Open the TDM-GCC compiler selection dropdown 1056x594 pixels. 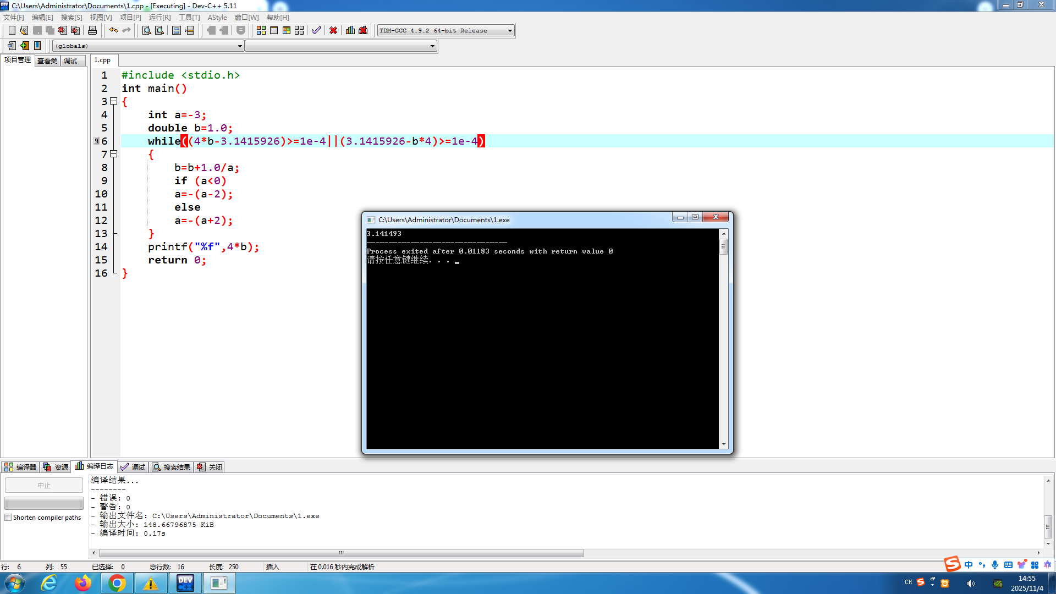point(510,30)
